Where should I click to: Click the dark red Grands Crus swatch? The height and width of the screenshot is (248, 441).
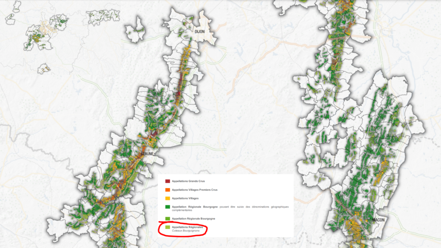tap(168, 181)
